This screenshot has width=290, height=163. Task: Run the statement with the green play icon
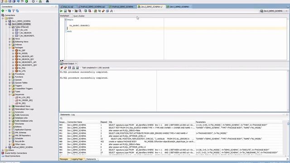[x=61, y=11]
